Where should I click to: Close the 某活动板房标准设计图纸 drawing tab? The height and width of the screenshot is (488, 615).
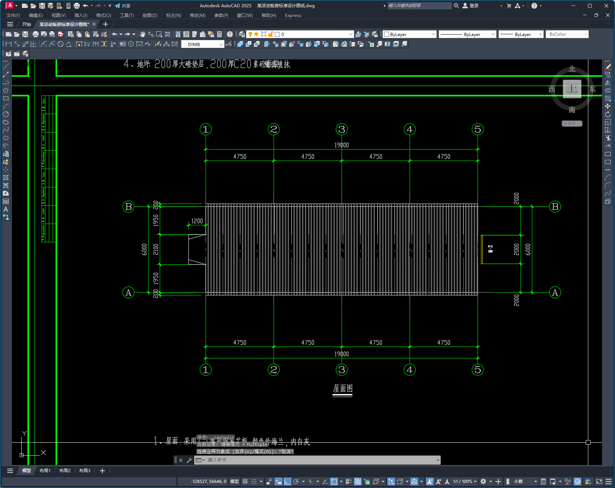[94, 24]
